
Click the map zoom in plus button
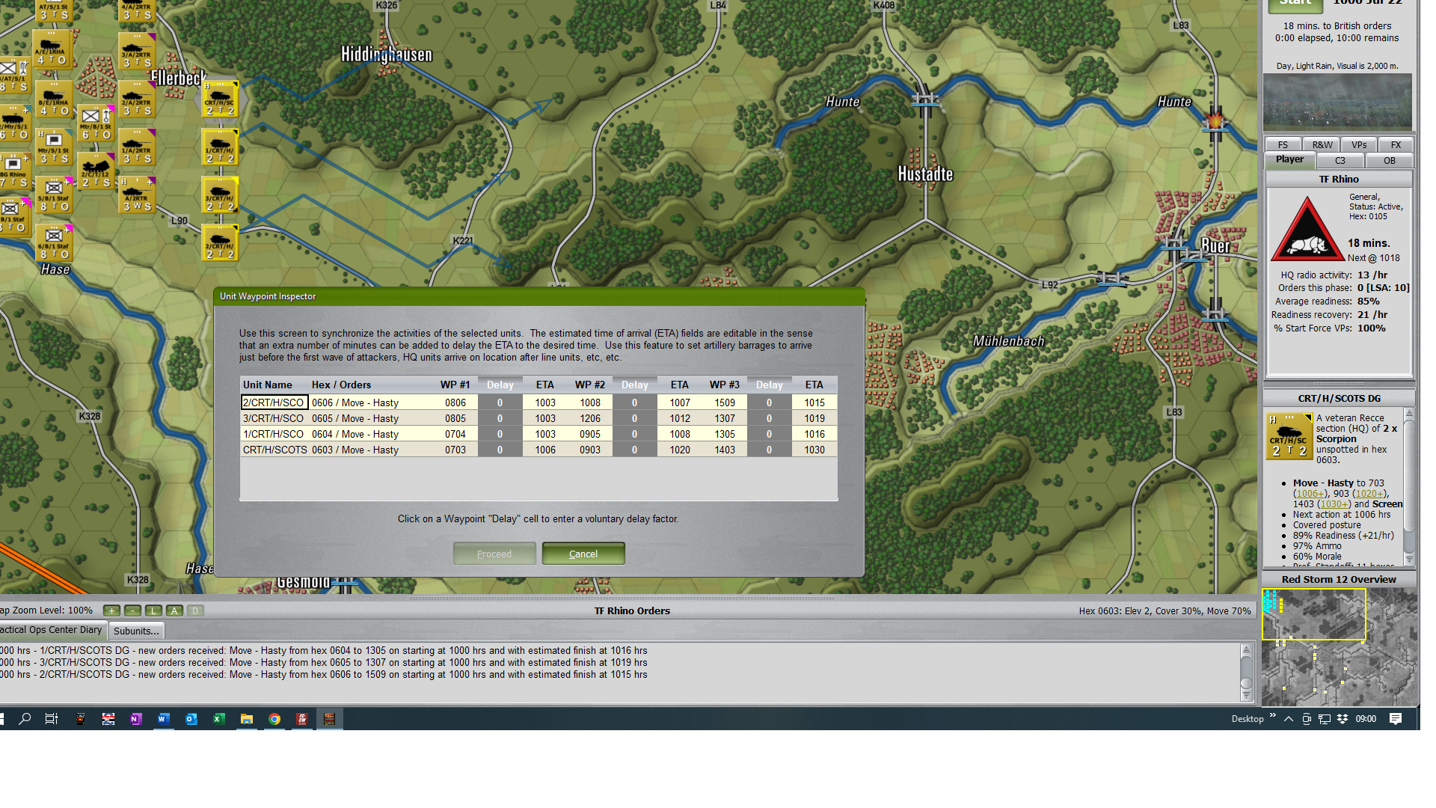click(x=111, y=611)
